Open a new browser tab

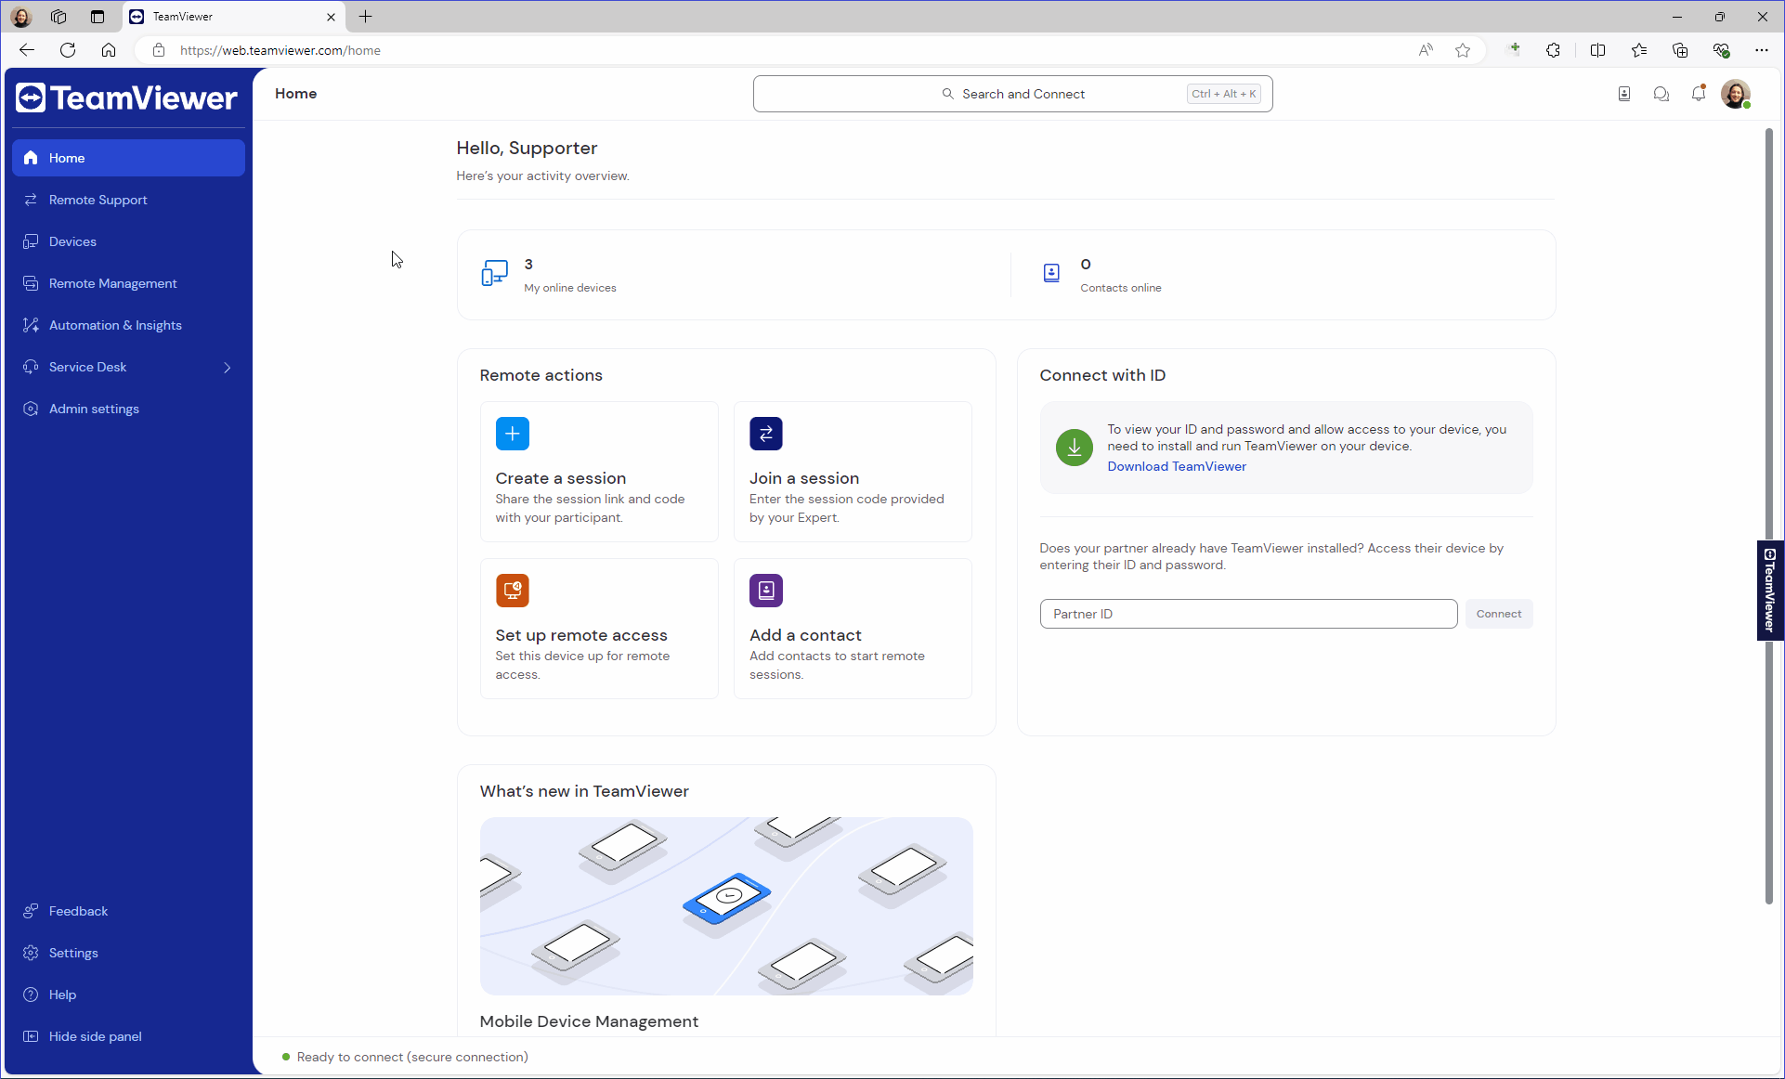366,17
